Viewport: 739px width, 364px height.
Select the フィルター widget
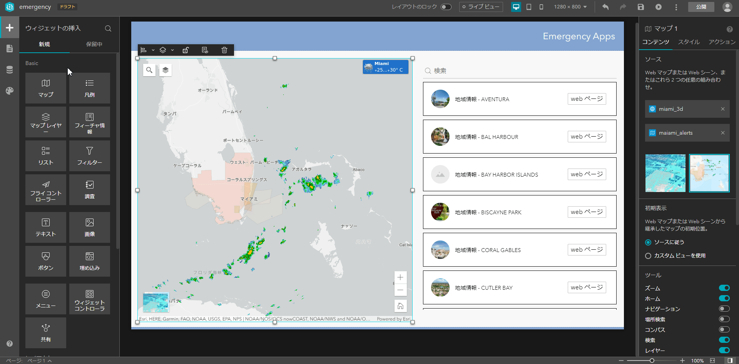[x=90, y=156]
